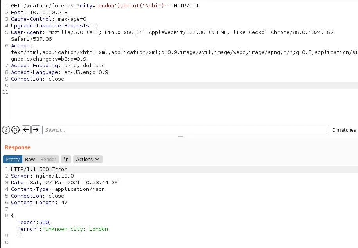Click the pane divider handle dots
This screenshot has width=358, height=248.
click(181, 137)
